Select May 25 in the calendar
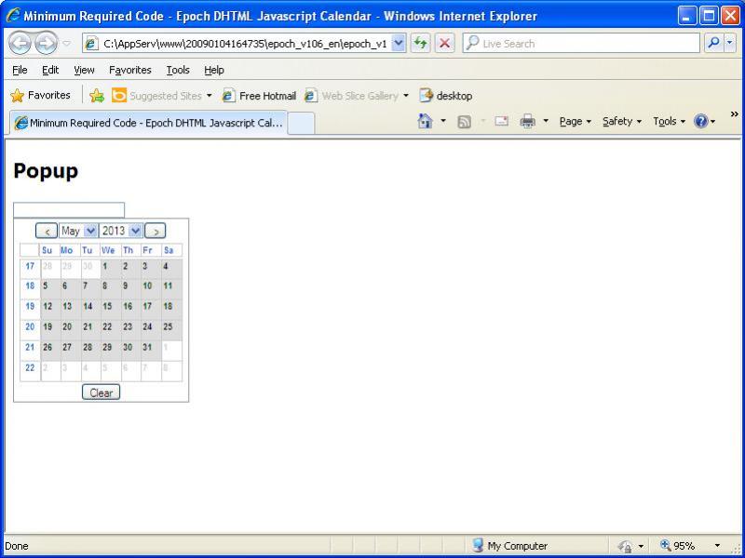The height and width of the screenshot is (558, 745). [171, 330]
